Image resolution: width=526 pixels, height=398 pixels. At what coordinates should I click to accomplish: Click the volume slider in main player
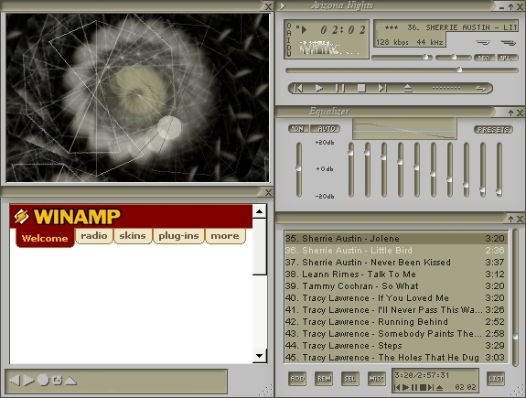coord(402,58)
